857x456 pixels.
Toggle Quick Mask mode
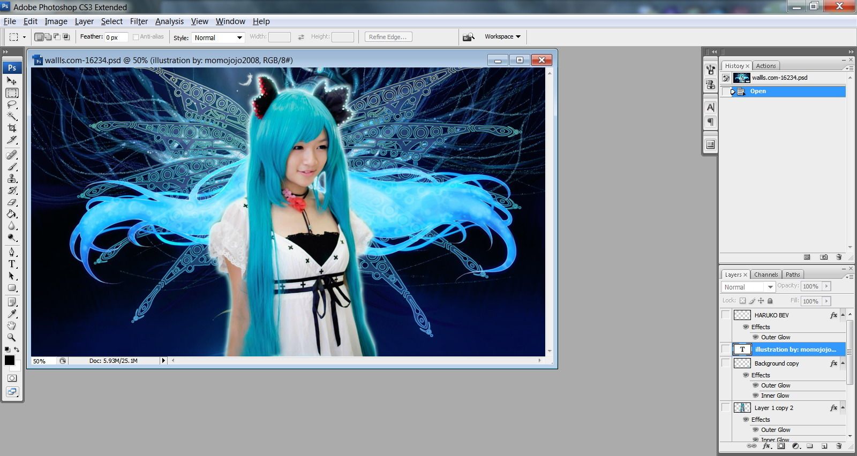pyautogui.click(x=12, y=378)
